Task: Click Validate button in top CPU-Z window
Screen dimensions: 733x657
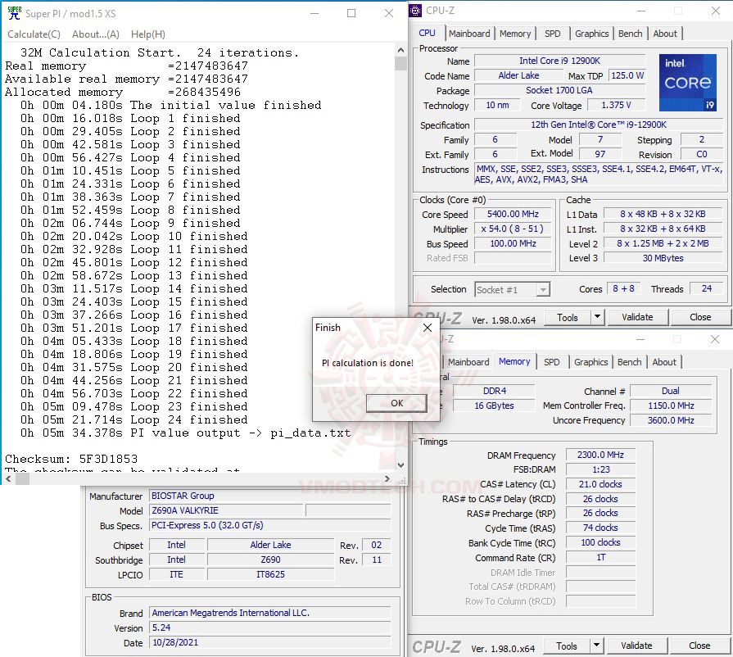Action: coord(637,318)
